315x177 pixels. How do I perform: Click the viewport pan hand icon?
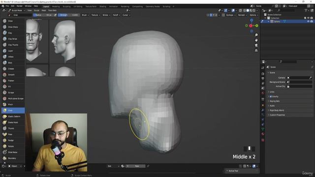256,40
